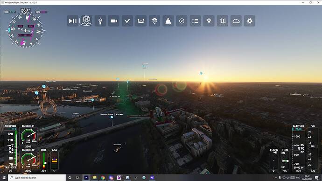Click the VS vertical speed indicator
This screenshot has height=181, width=322.
[313, 148]
